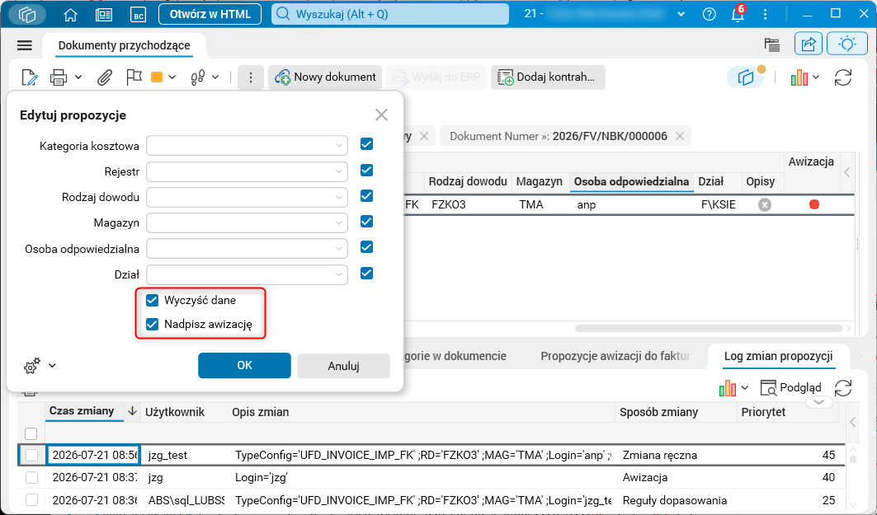Switch to Propozycje awizacji do faktur tab
Screen dimensions: 877x515
coord(615,356)
